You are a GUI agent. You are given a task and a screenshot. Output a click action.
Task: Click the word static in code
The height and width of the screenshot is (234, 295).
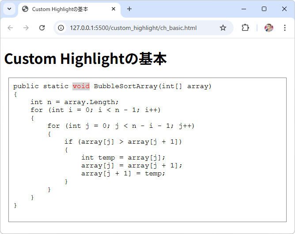click(x=56, y=86)
